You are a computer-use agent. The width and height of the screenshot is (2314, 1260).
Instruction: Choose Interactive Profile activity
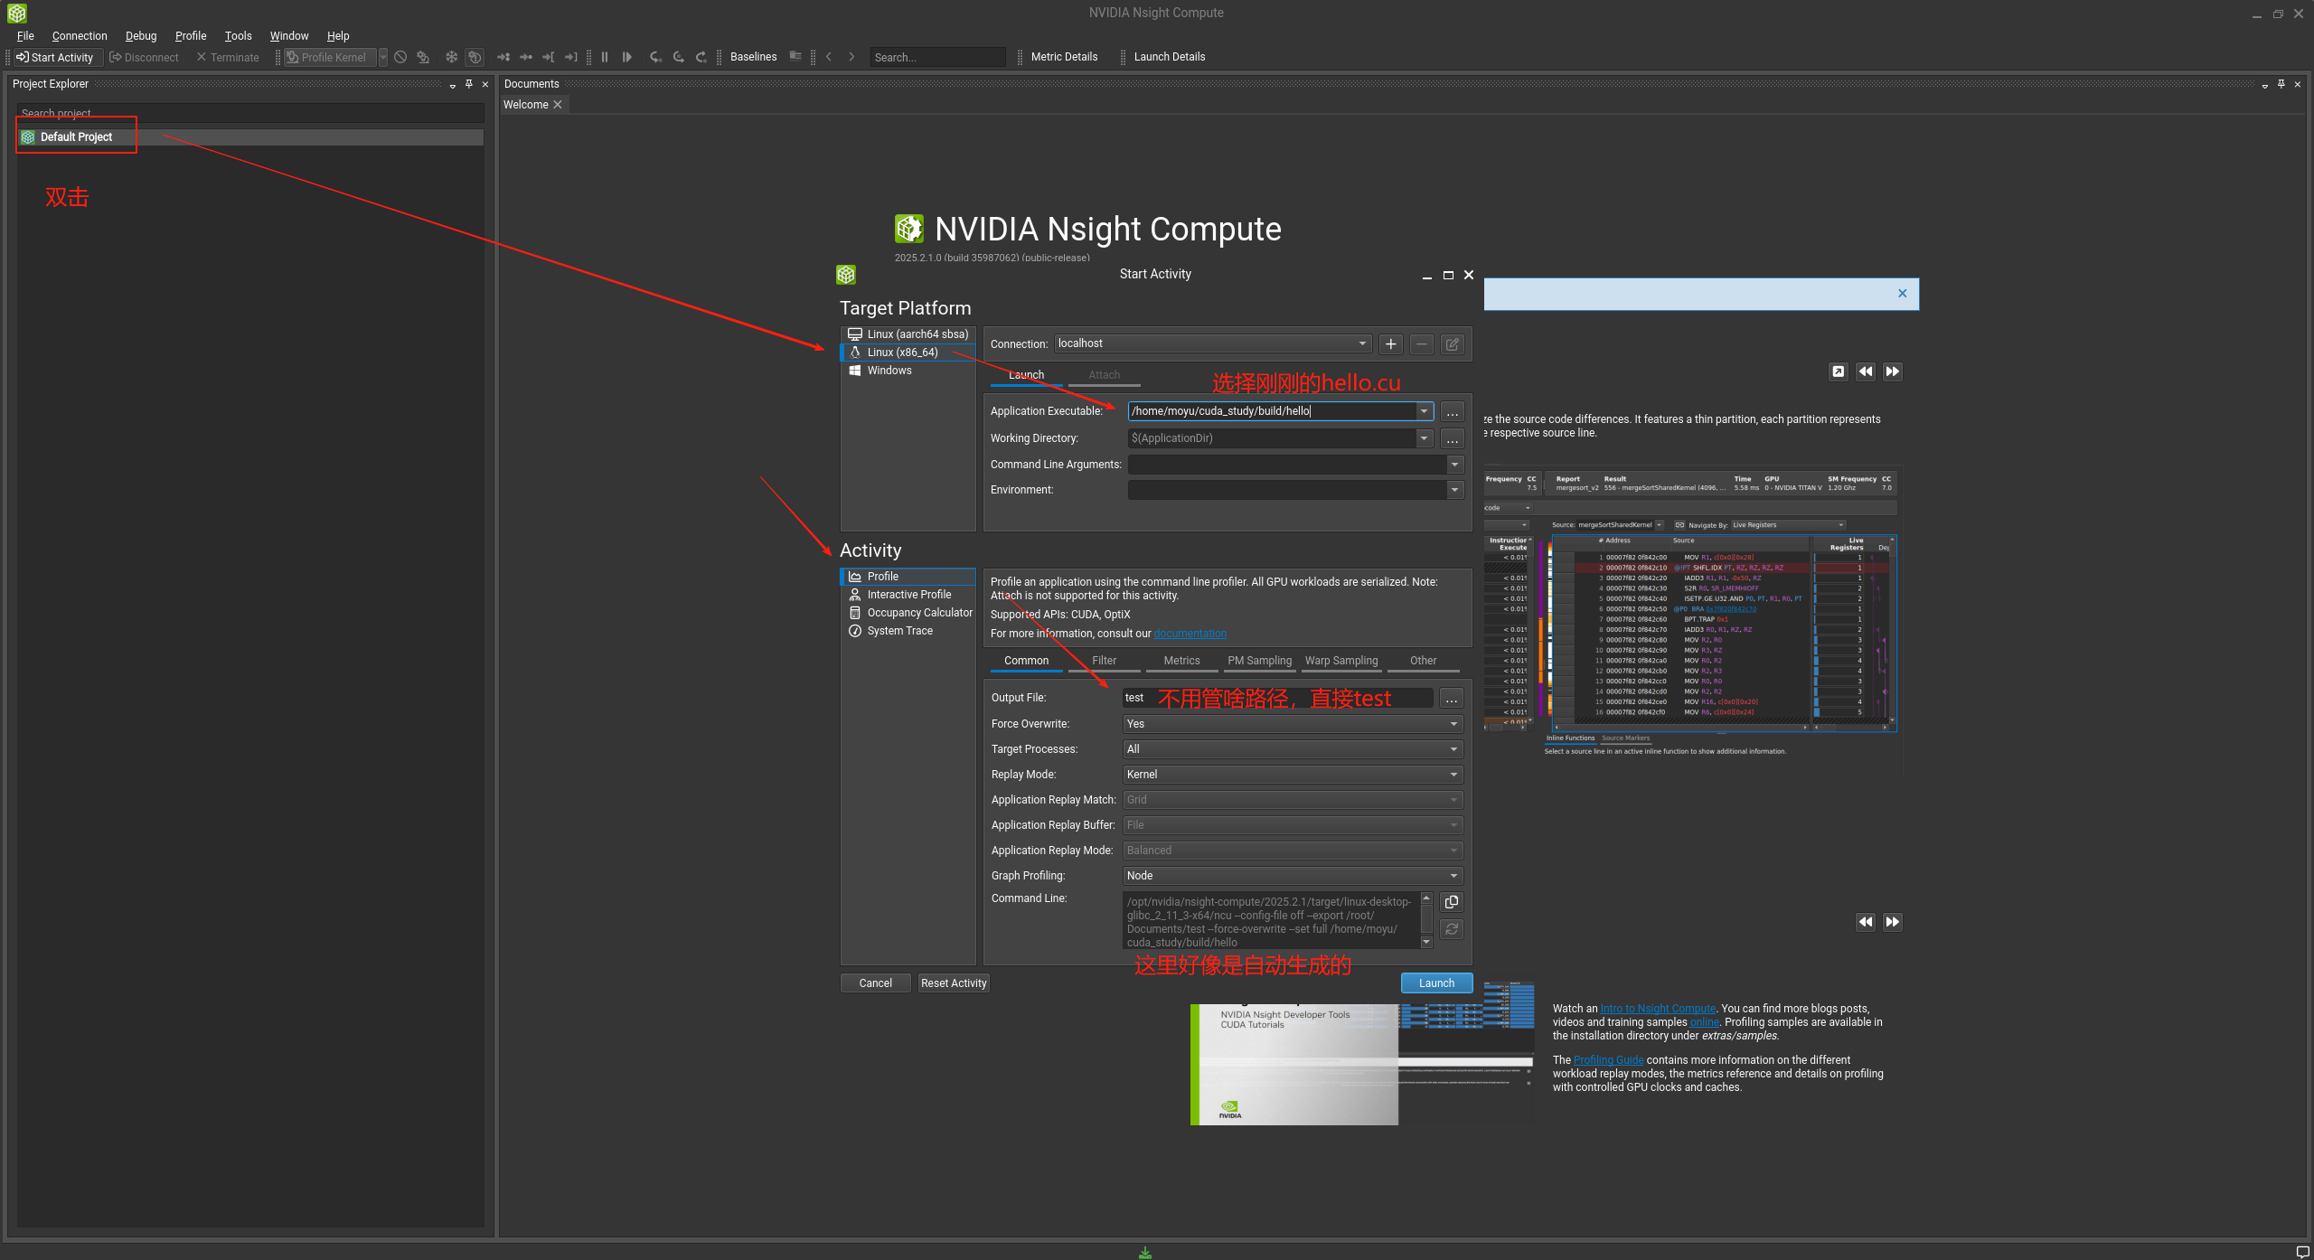908,595
